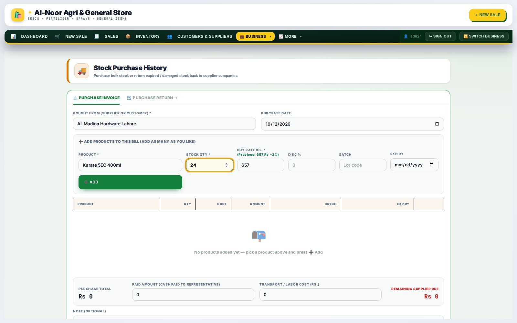Image resolution: width=517 pixels, height=323 pixels.
Task: Click the New Sale cart icon in navbar
Action: click(x=57, y=36)
